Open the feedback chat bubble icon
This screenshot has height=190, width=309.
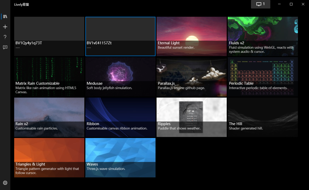coord(5,47)
